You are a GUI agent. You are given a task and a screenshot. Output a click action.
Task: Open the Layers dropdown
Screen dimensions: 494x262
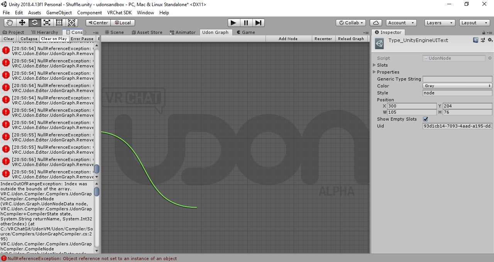point(440,23)
